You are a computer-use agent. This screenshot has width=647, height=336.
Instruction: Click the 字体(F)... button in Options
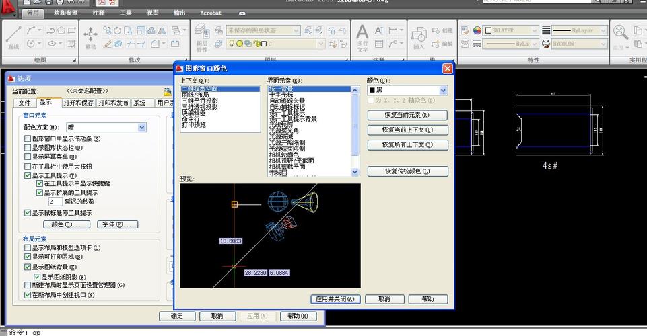[118, 224]
